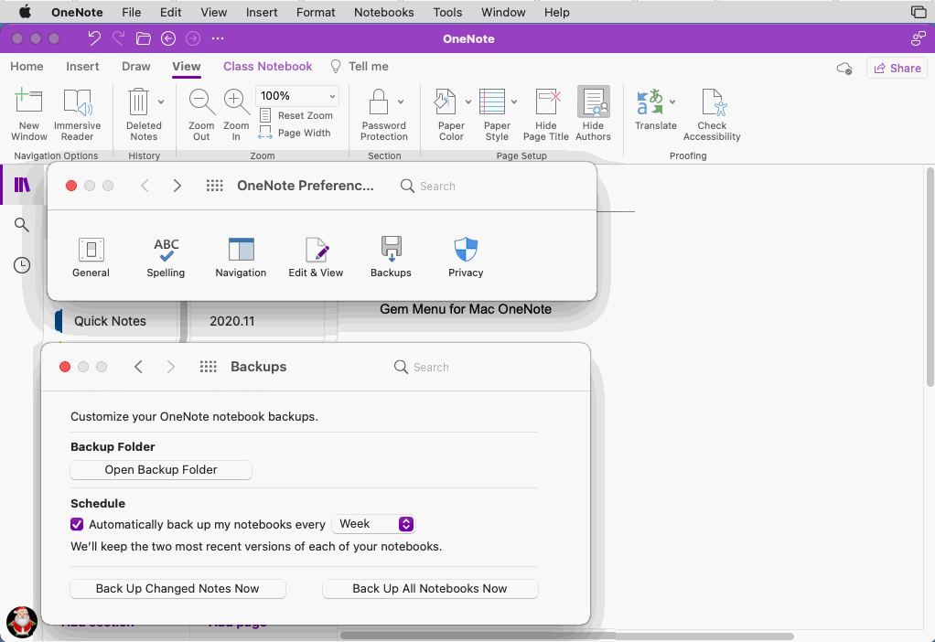Open the Format menu in the menu bar
This screenshot has height=642, width=935.
tap(316, 12)
